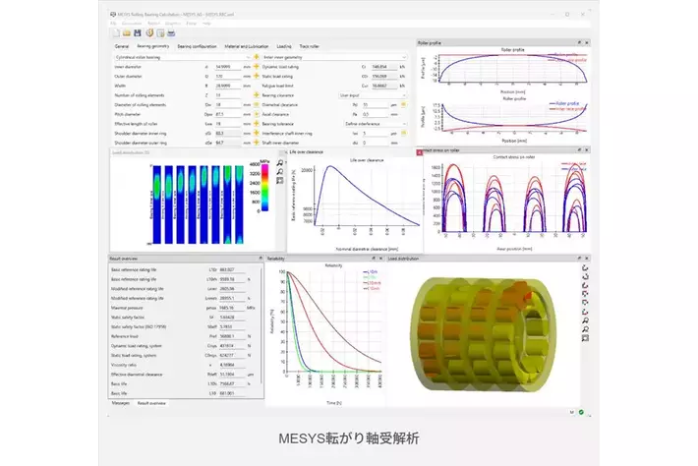Image resolution: width=698 pixels, height=466 pixels.
Task: Click the yellow button beside Interference shaft-inner ring µm
Action: pos(403,133)
